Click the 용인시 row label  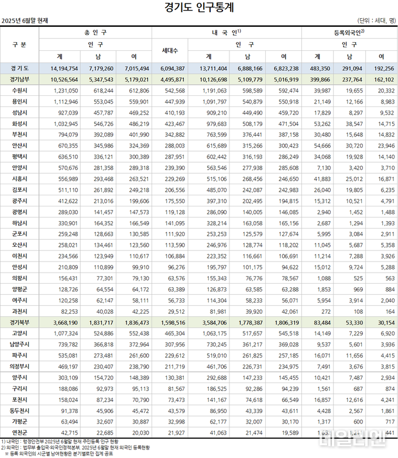point(19,102)
